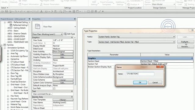
Task: Click the View Template <None> button
Action: 63,100
